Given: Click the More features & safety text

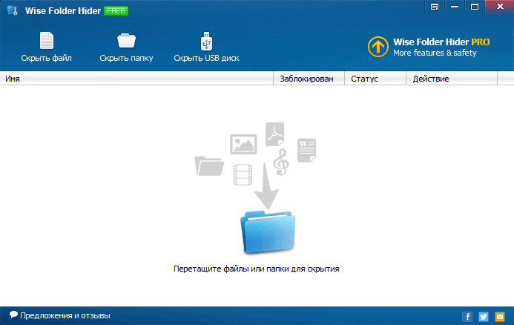Looking at the screenshot, I should [x=435, y=53].
